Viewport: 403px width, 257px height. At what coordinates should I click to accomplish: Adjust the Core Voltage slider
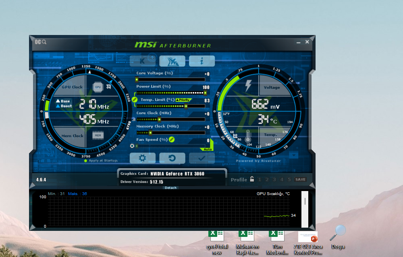(x=170, y=80)
